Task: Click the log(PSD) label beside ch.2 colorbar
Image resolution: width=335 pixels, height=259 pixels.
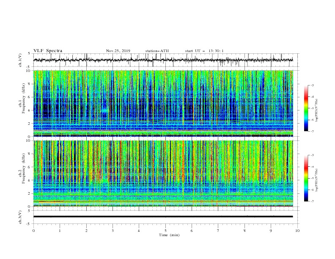Action: [317, 179]
